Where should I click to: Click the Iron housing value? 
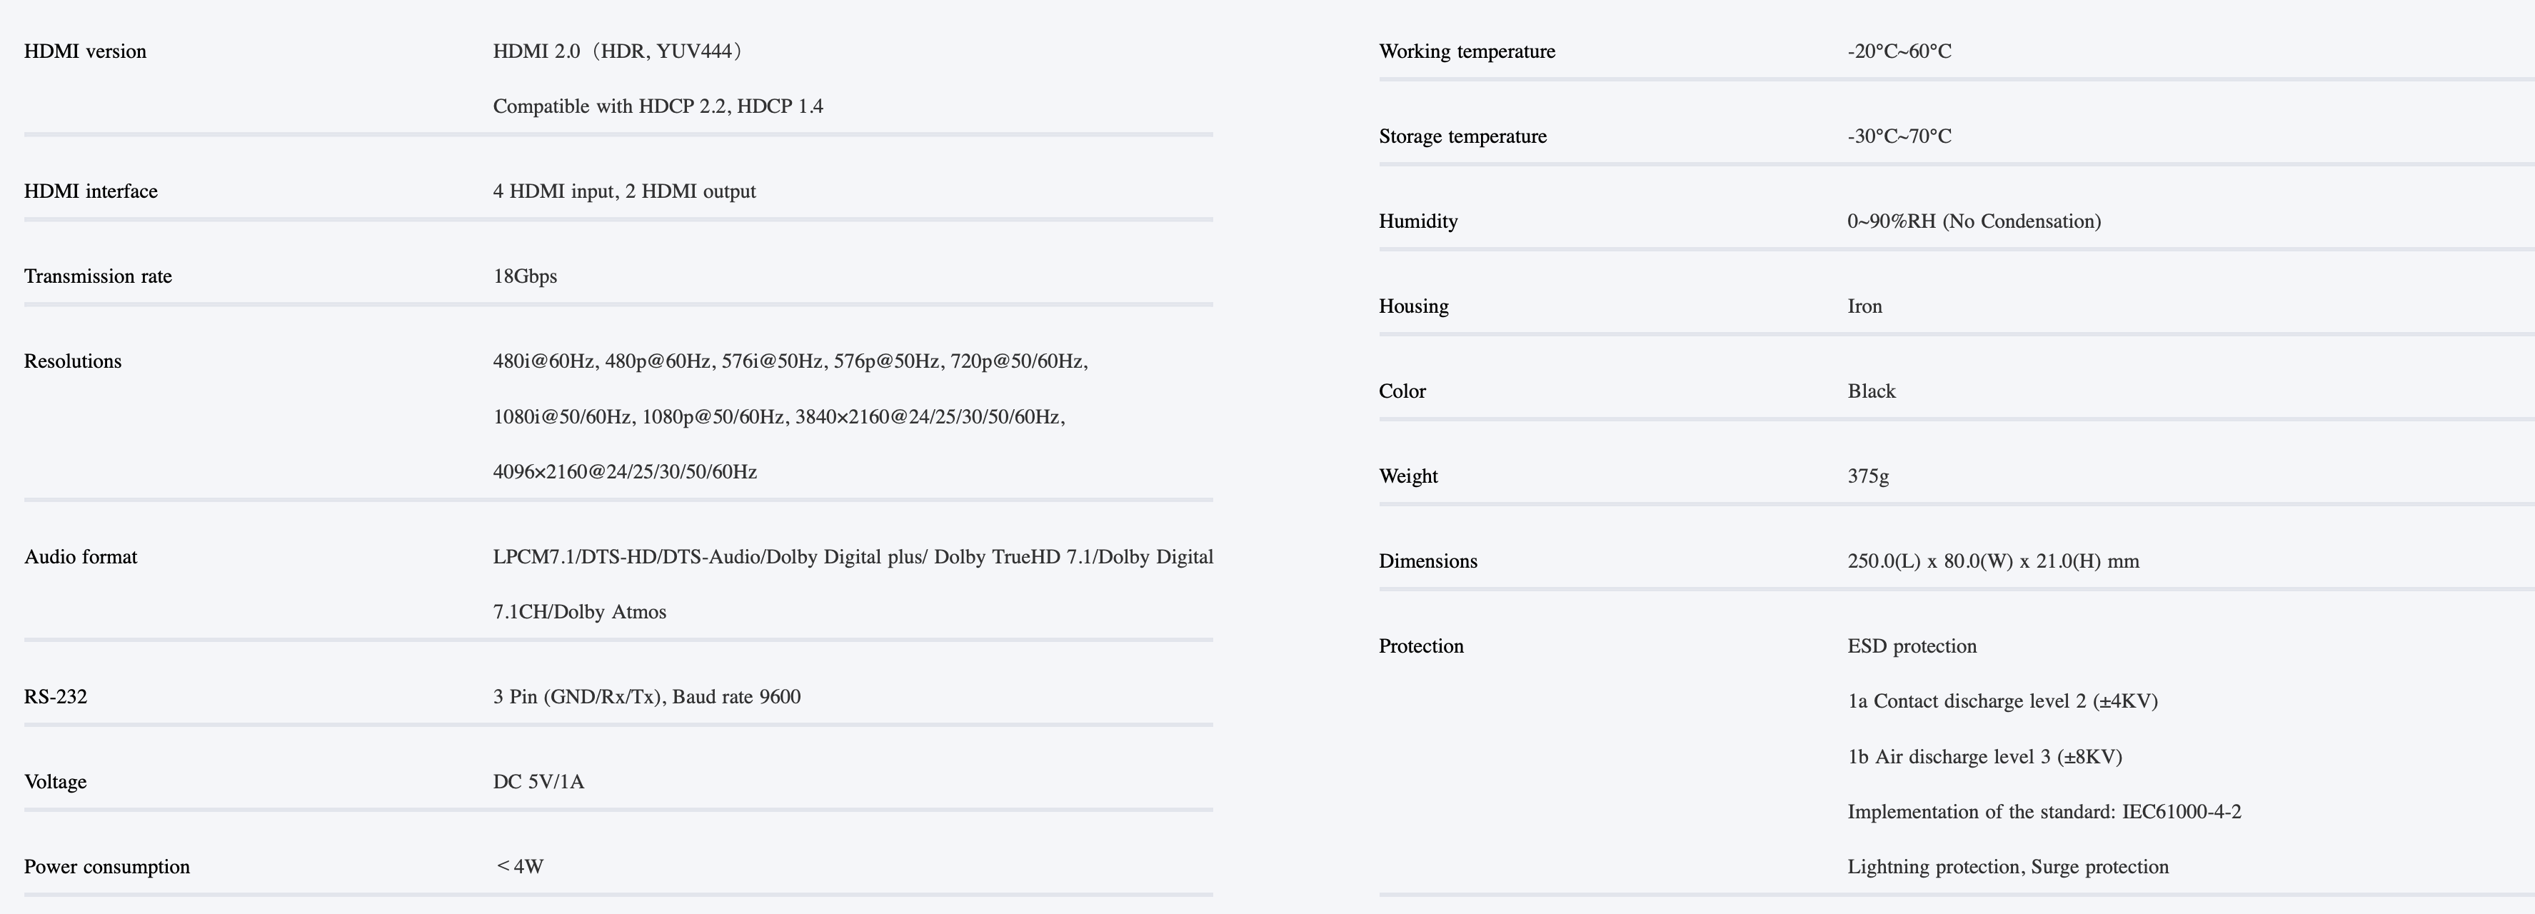pyautogui.click(x=1865, y=306)
